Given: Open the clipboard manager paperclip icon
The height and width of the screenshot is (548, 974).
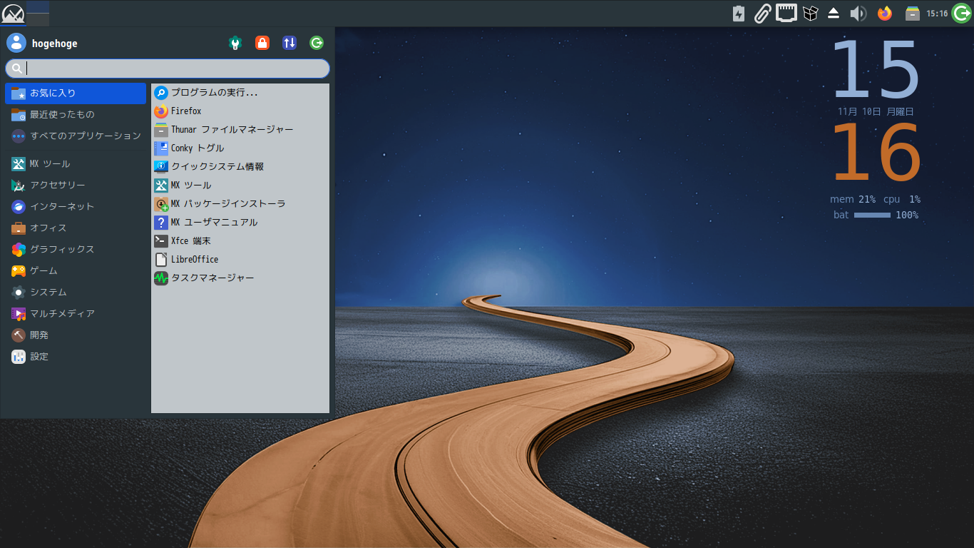Looking at the screenshot, I should click(763, 13).
